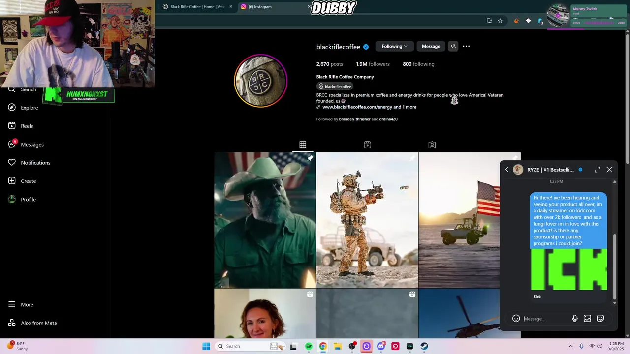Viewport: 630px width, 354px height.
Task: Attach an image in chat
Action: [587, 319]
